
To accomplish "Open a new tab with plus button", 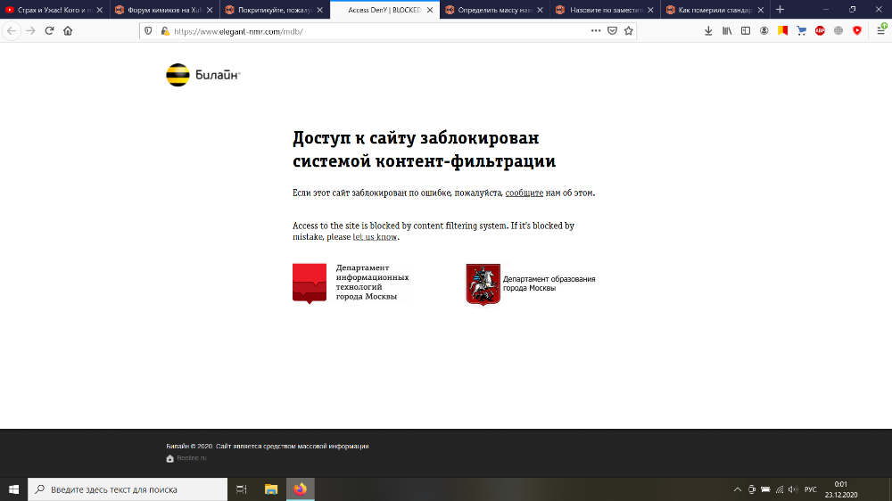I will (780, 10).
